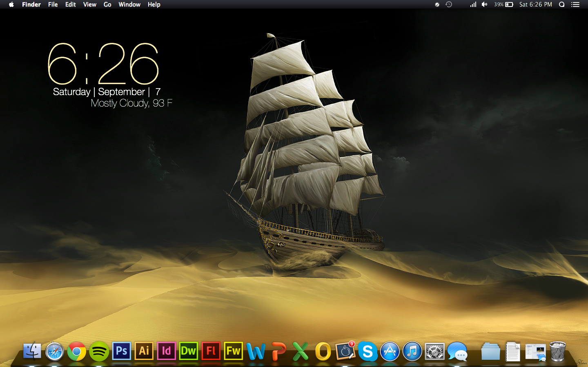Launch Microsoft PowerPoint from the dock
The height and width of the screenshot is (367, 588).
tap(278, 351)
